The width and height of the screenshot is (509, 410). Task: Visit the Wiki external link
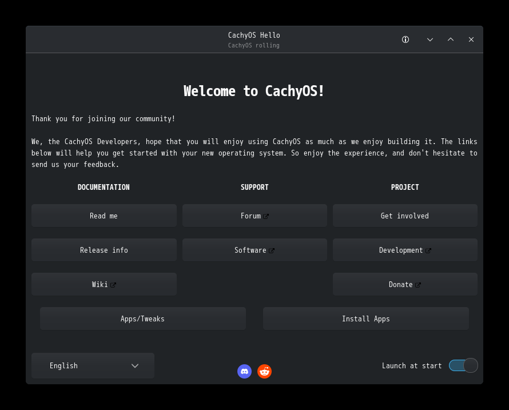104,284
